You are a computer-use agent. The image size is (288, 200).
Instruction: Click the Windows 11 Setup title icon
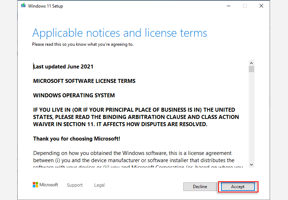(x=23, y=5)
